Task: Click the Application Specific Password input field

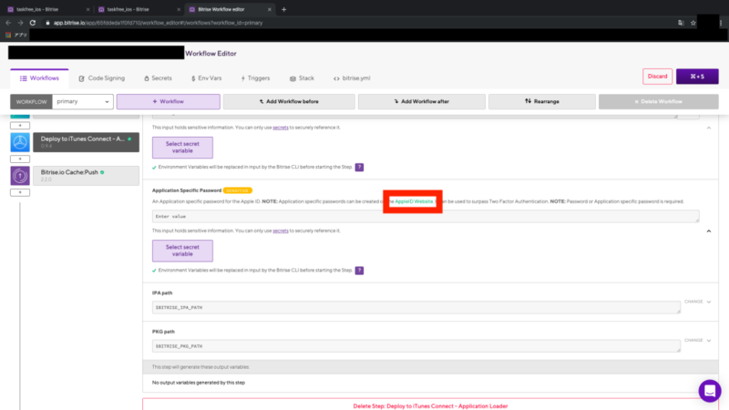Action: pos(426,216)
